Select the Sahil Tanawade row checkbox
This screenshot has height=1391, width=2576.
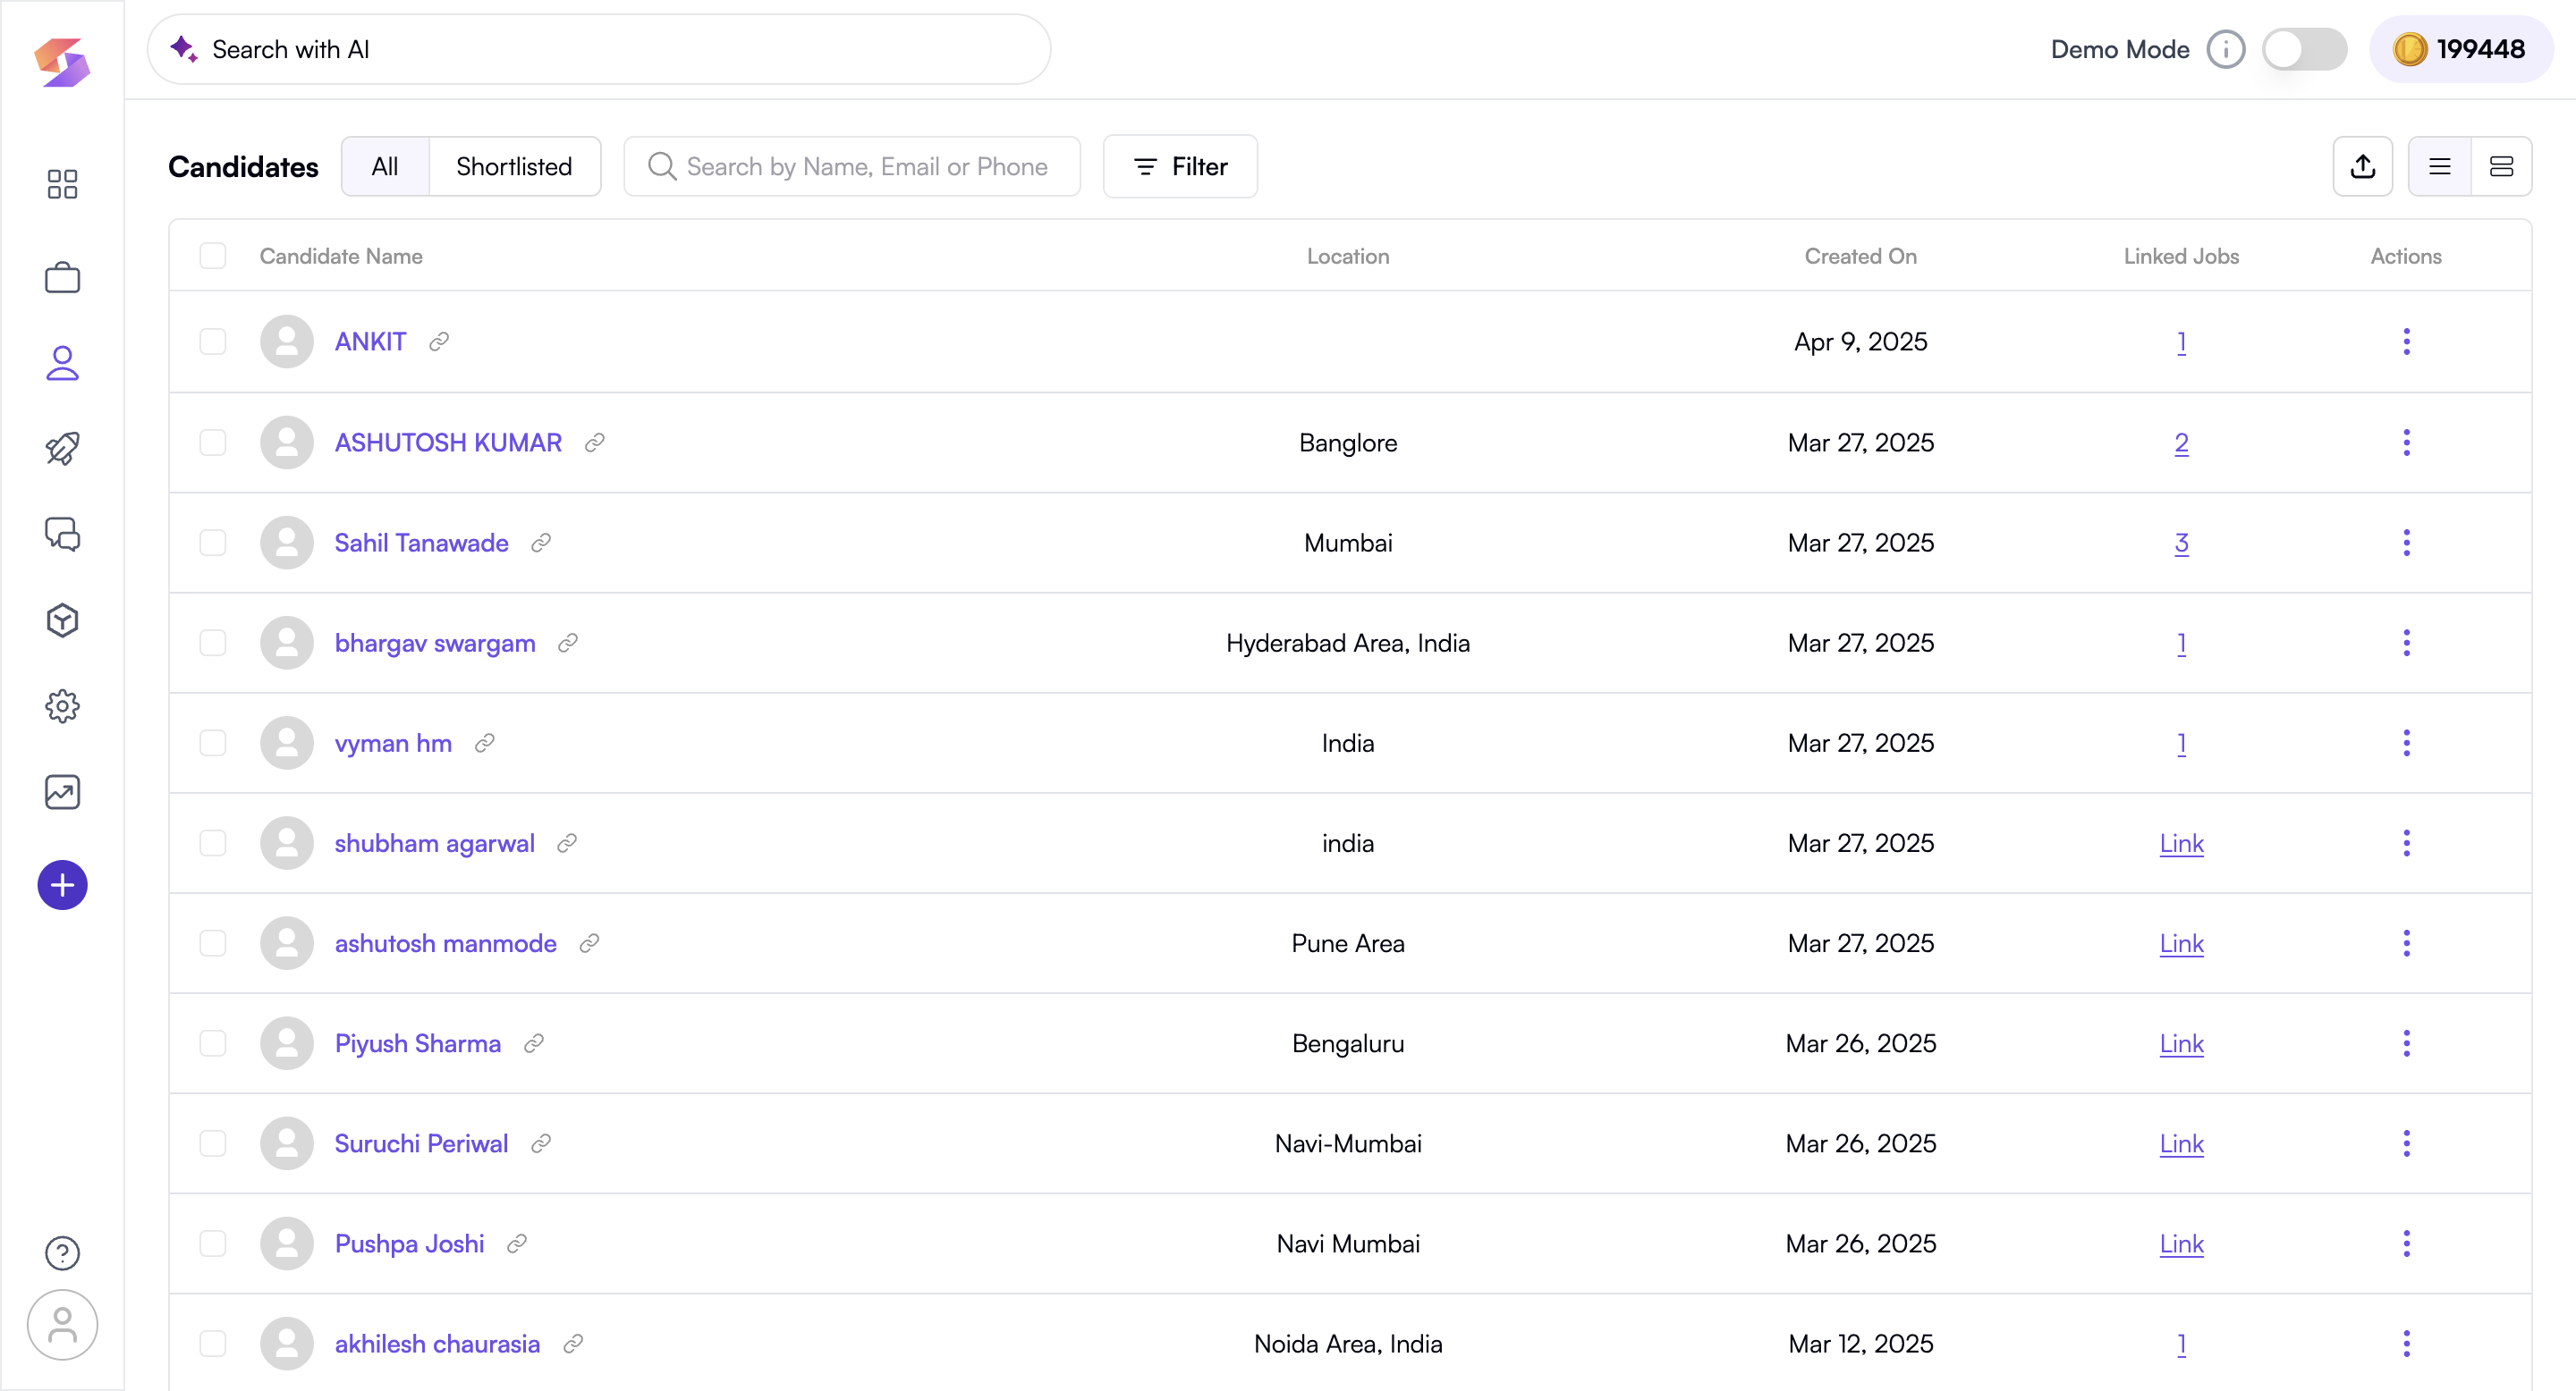213,543
